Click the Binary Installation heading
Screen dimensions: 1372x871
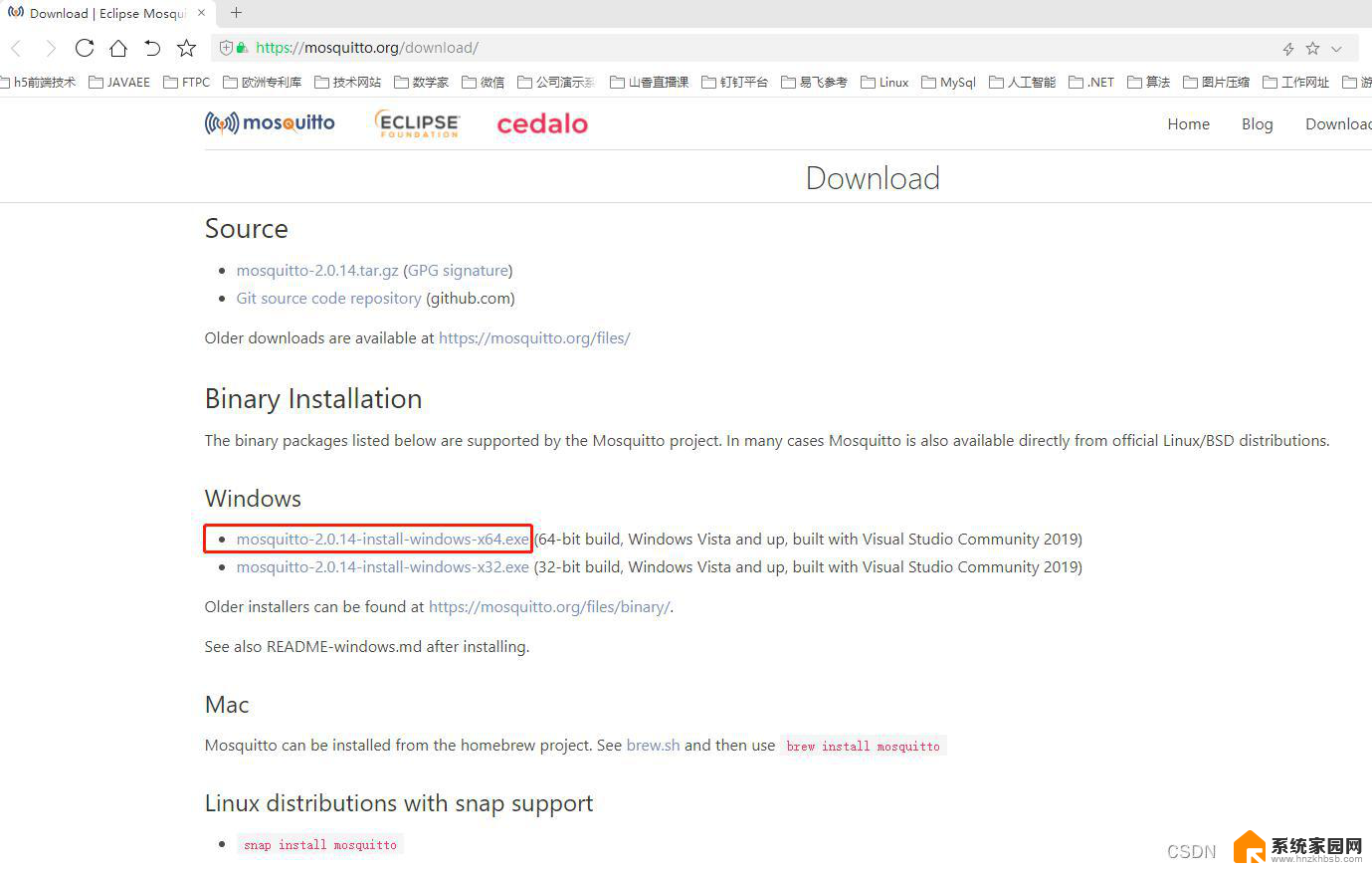[313, 399]
